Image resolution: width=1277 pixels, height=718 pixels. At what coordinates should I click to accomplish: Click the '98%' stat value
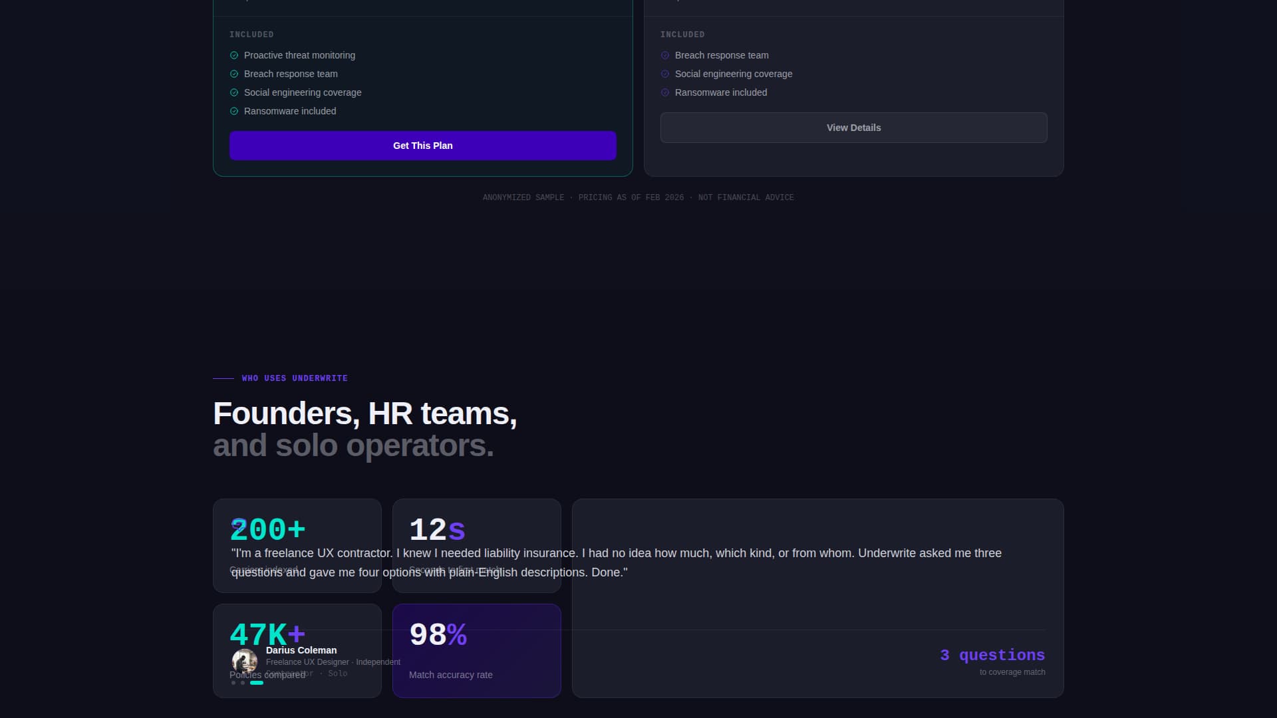tap(438, 635)
